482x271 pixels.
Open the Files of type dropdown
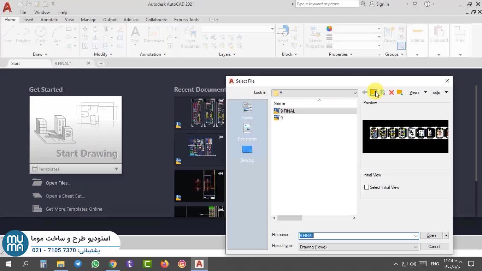416,247
